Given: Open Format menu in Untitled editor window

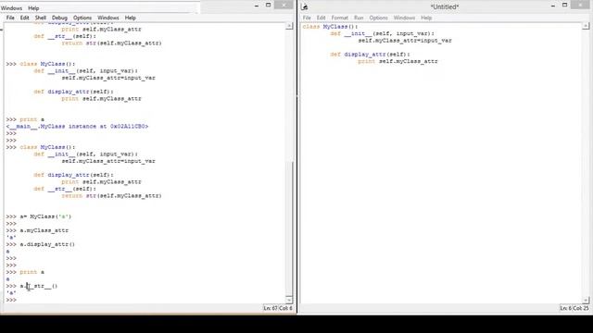Looking at the screenshot, I should [340, 18].
